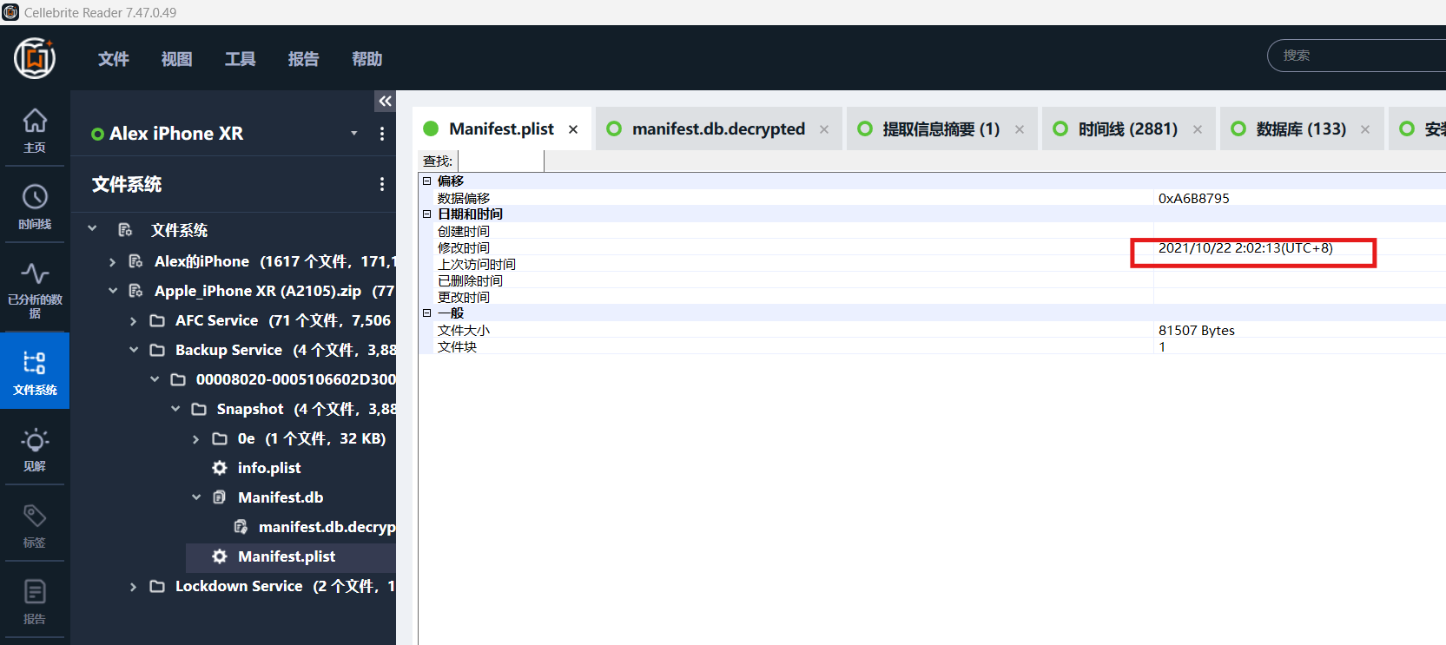Select manifest.db.decrypted in the file tree
Viewport: 1446px width, 645px height.
327,527
